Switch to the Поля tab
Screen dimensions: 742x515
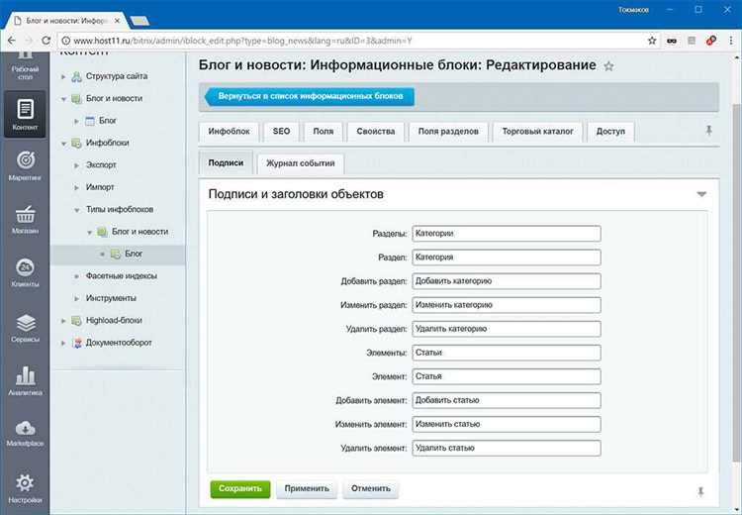324,132
